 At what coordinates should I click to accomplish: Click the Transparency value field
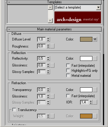click(x=41, y=90)
